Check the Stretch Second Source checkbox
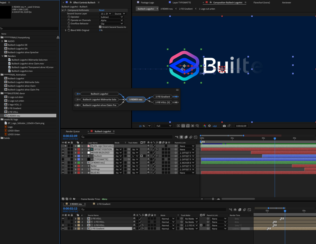 point(100,27)
